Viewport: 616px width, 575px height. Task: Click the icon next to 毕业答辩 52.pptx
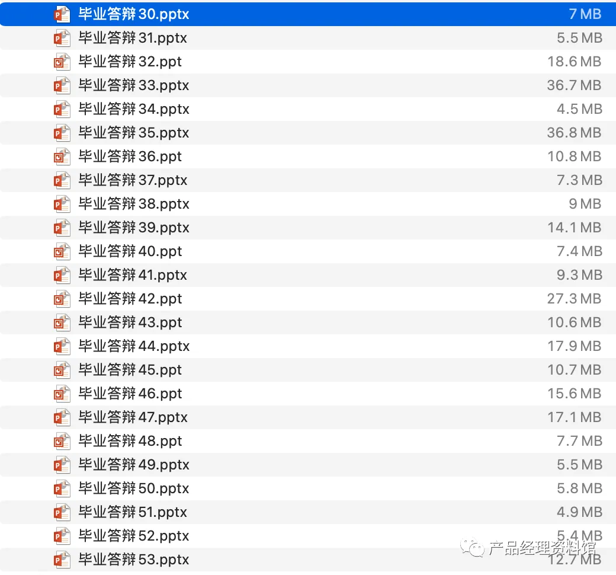coord(62,536)
